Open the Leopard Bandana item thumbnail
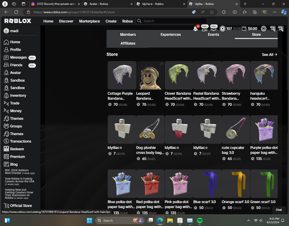Viewport: 289px width, 226px height. click(x=150, y=75)
